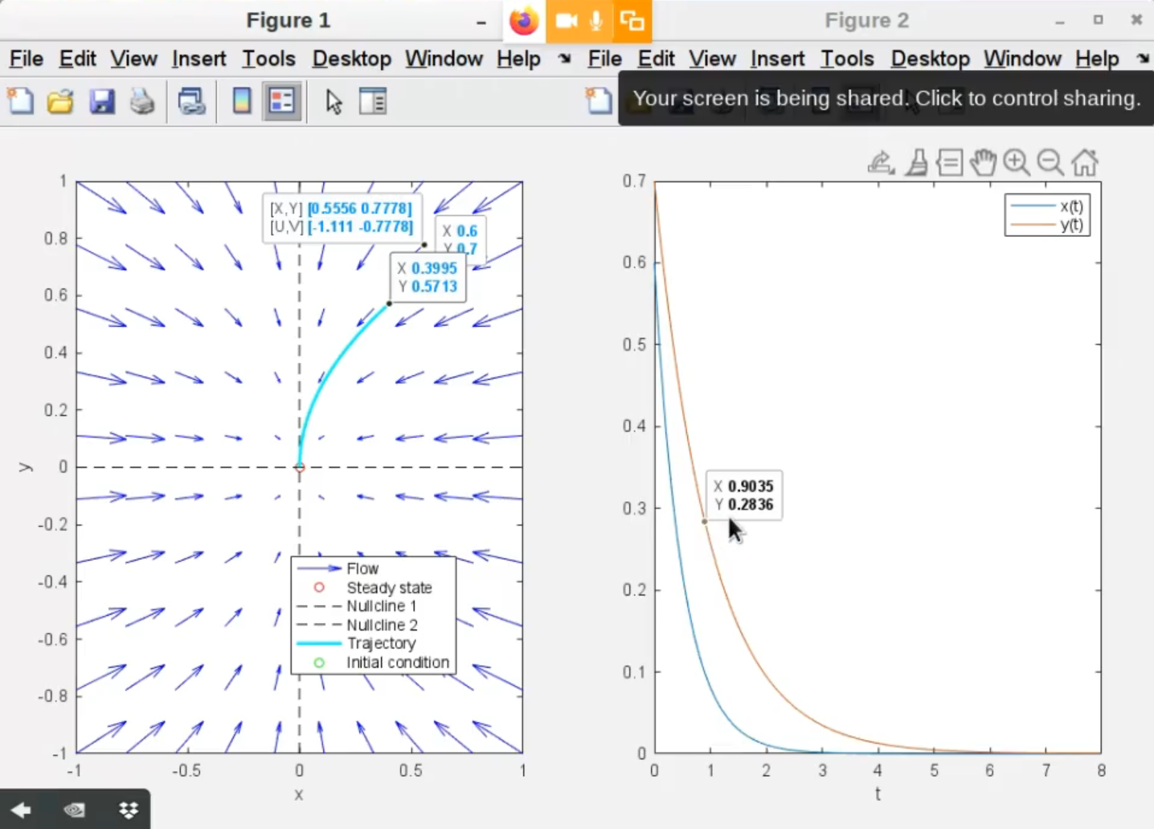
Task: Open the export dropdown in Figure 2 axes toolbar
Action: point(881,162)
